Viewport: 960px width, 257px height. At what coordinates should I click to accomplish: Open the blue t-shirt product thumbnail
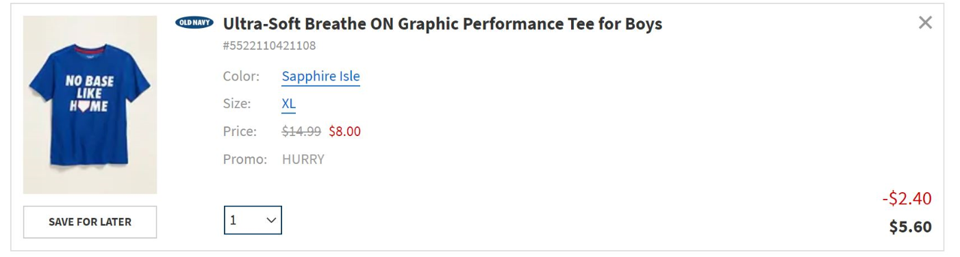[x=90, y=105]
